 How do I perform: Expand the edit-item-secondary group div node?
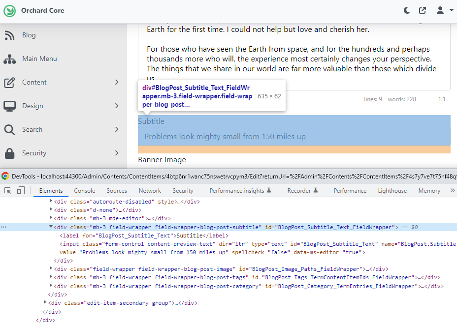pyautogui.click(x=45, y=302)
